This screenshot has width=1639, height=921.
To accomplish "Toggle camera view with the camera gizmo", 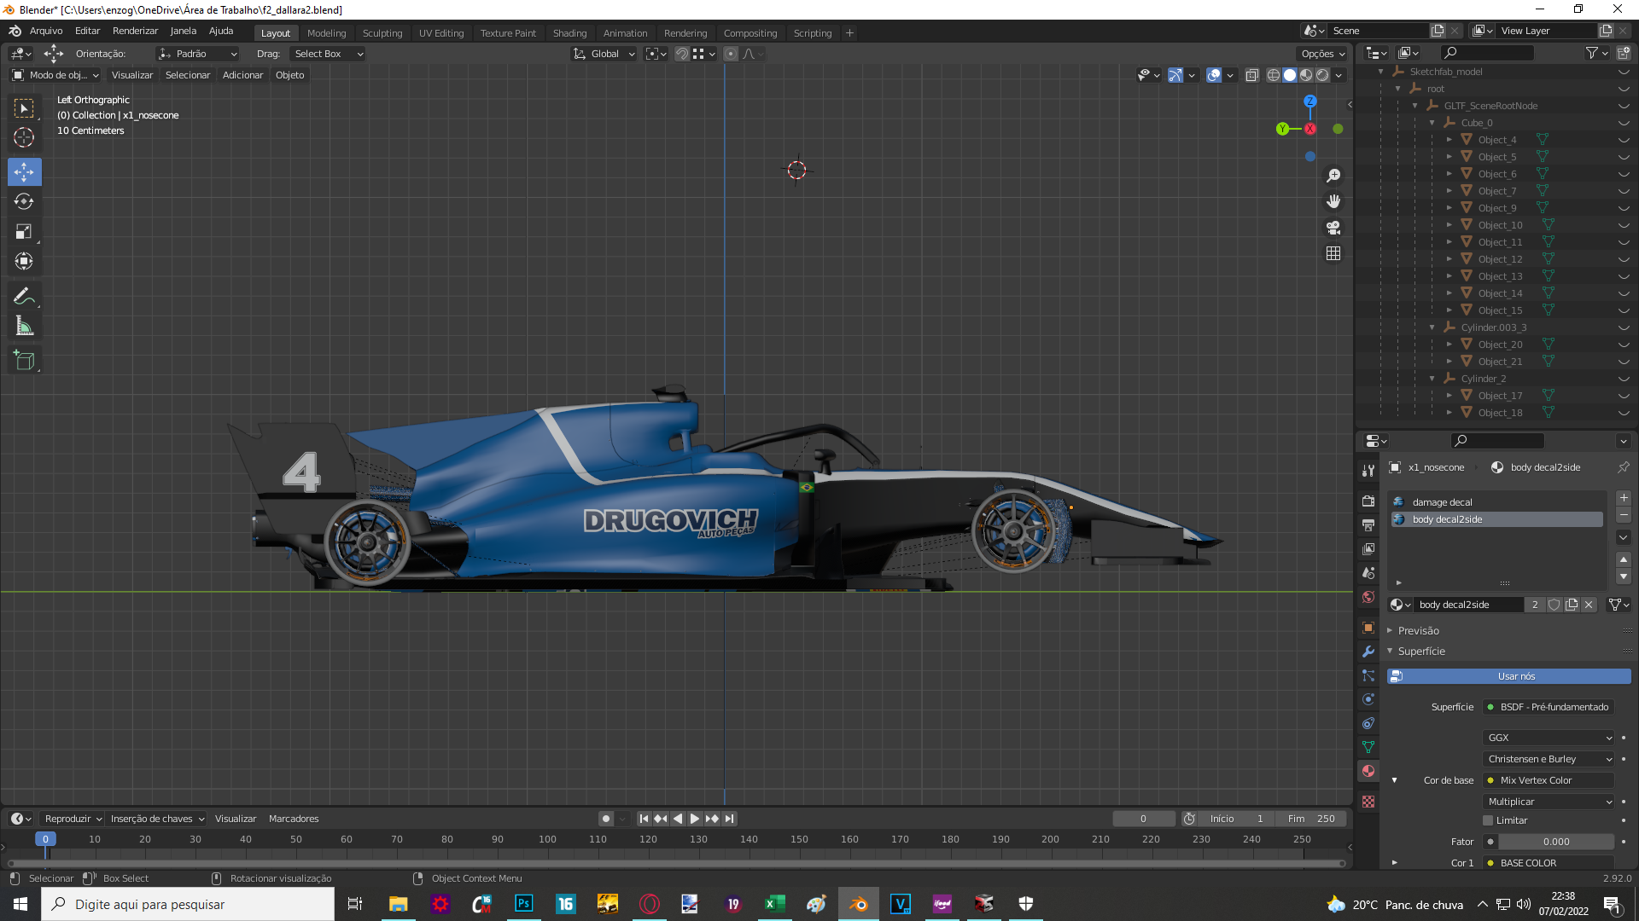I will pyautogui.click(x=1333, y=228).
